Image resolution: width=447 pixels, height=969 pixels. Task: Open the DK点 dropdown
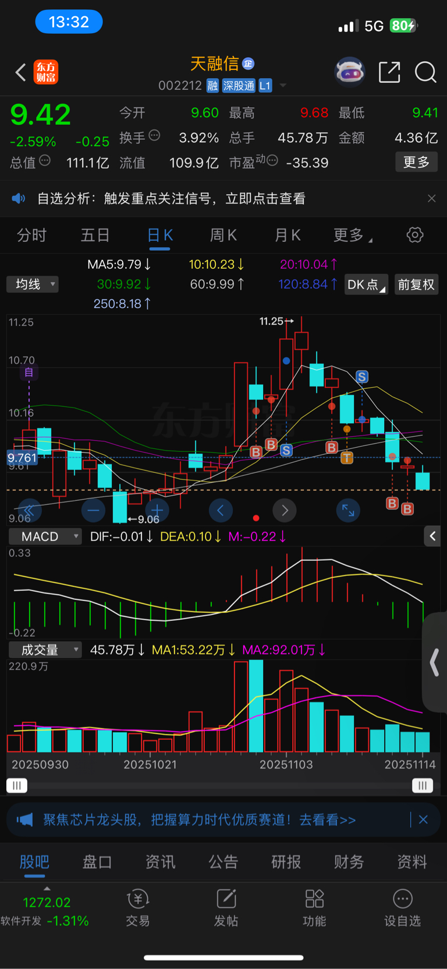coord(366,285)
